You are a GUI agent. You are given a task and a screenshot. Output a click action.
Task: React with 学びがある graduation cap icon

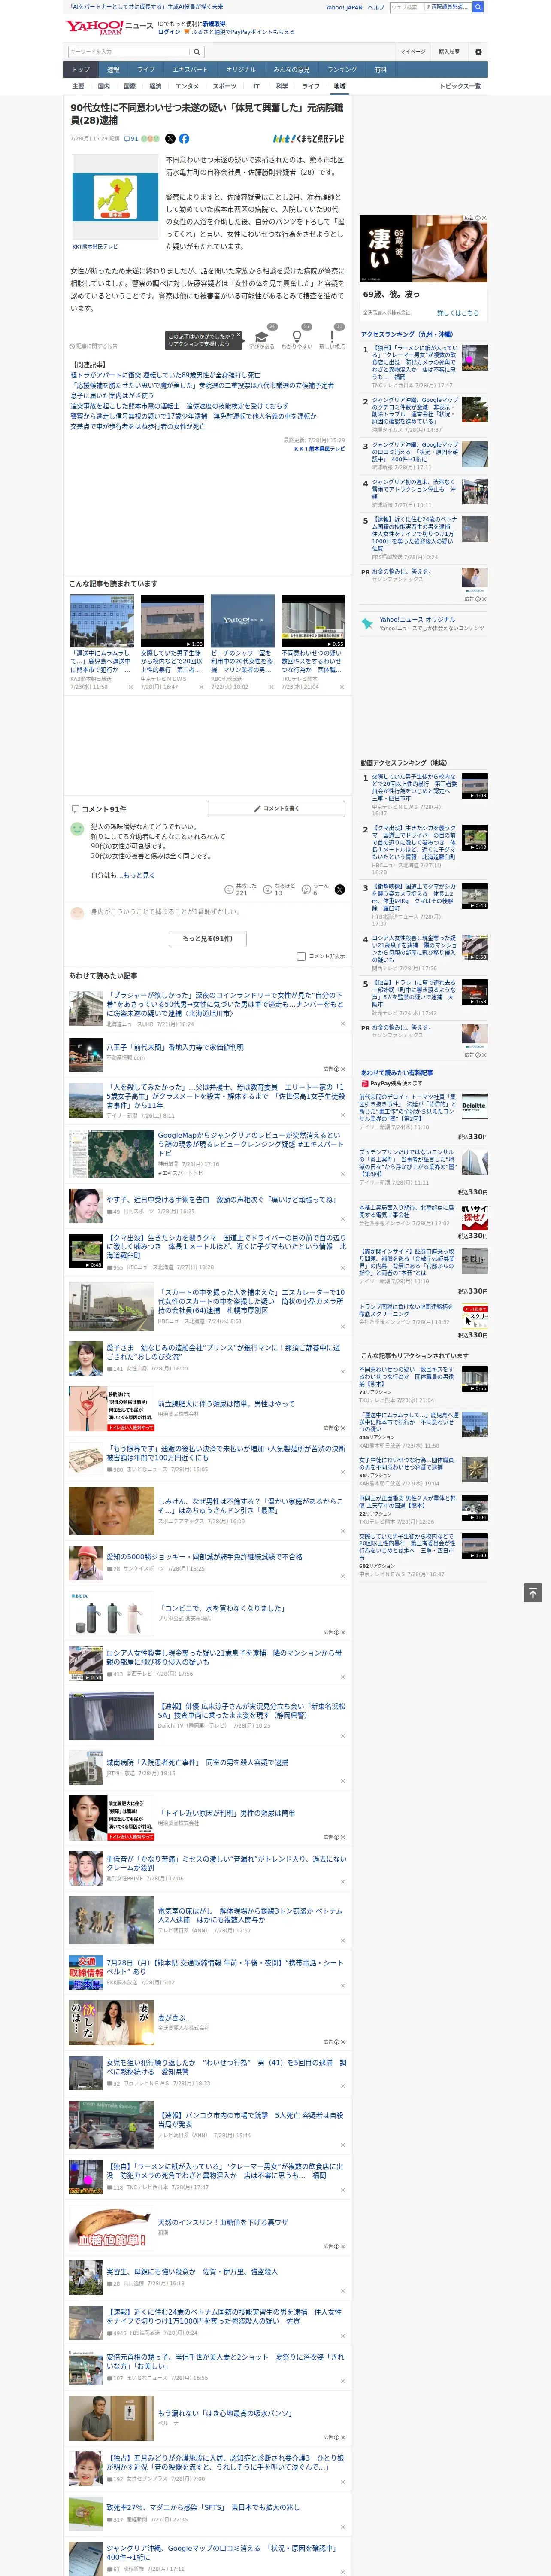(262, 336)
